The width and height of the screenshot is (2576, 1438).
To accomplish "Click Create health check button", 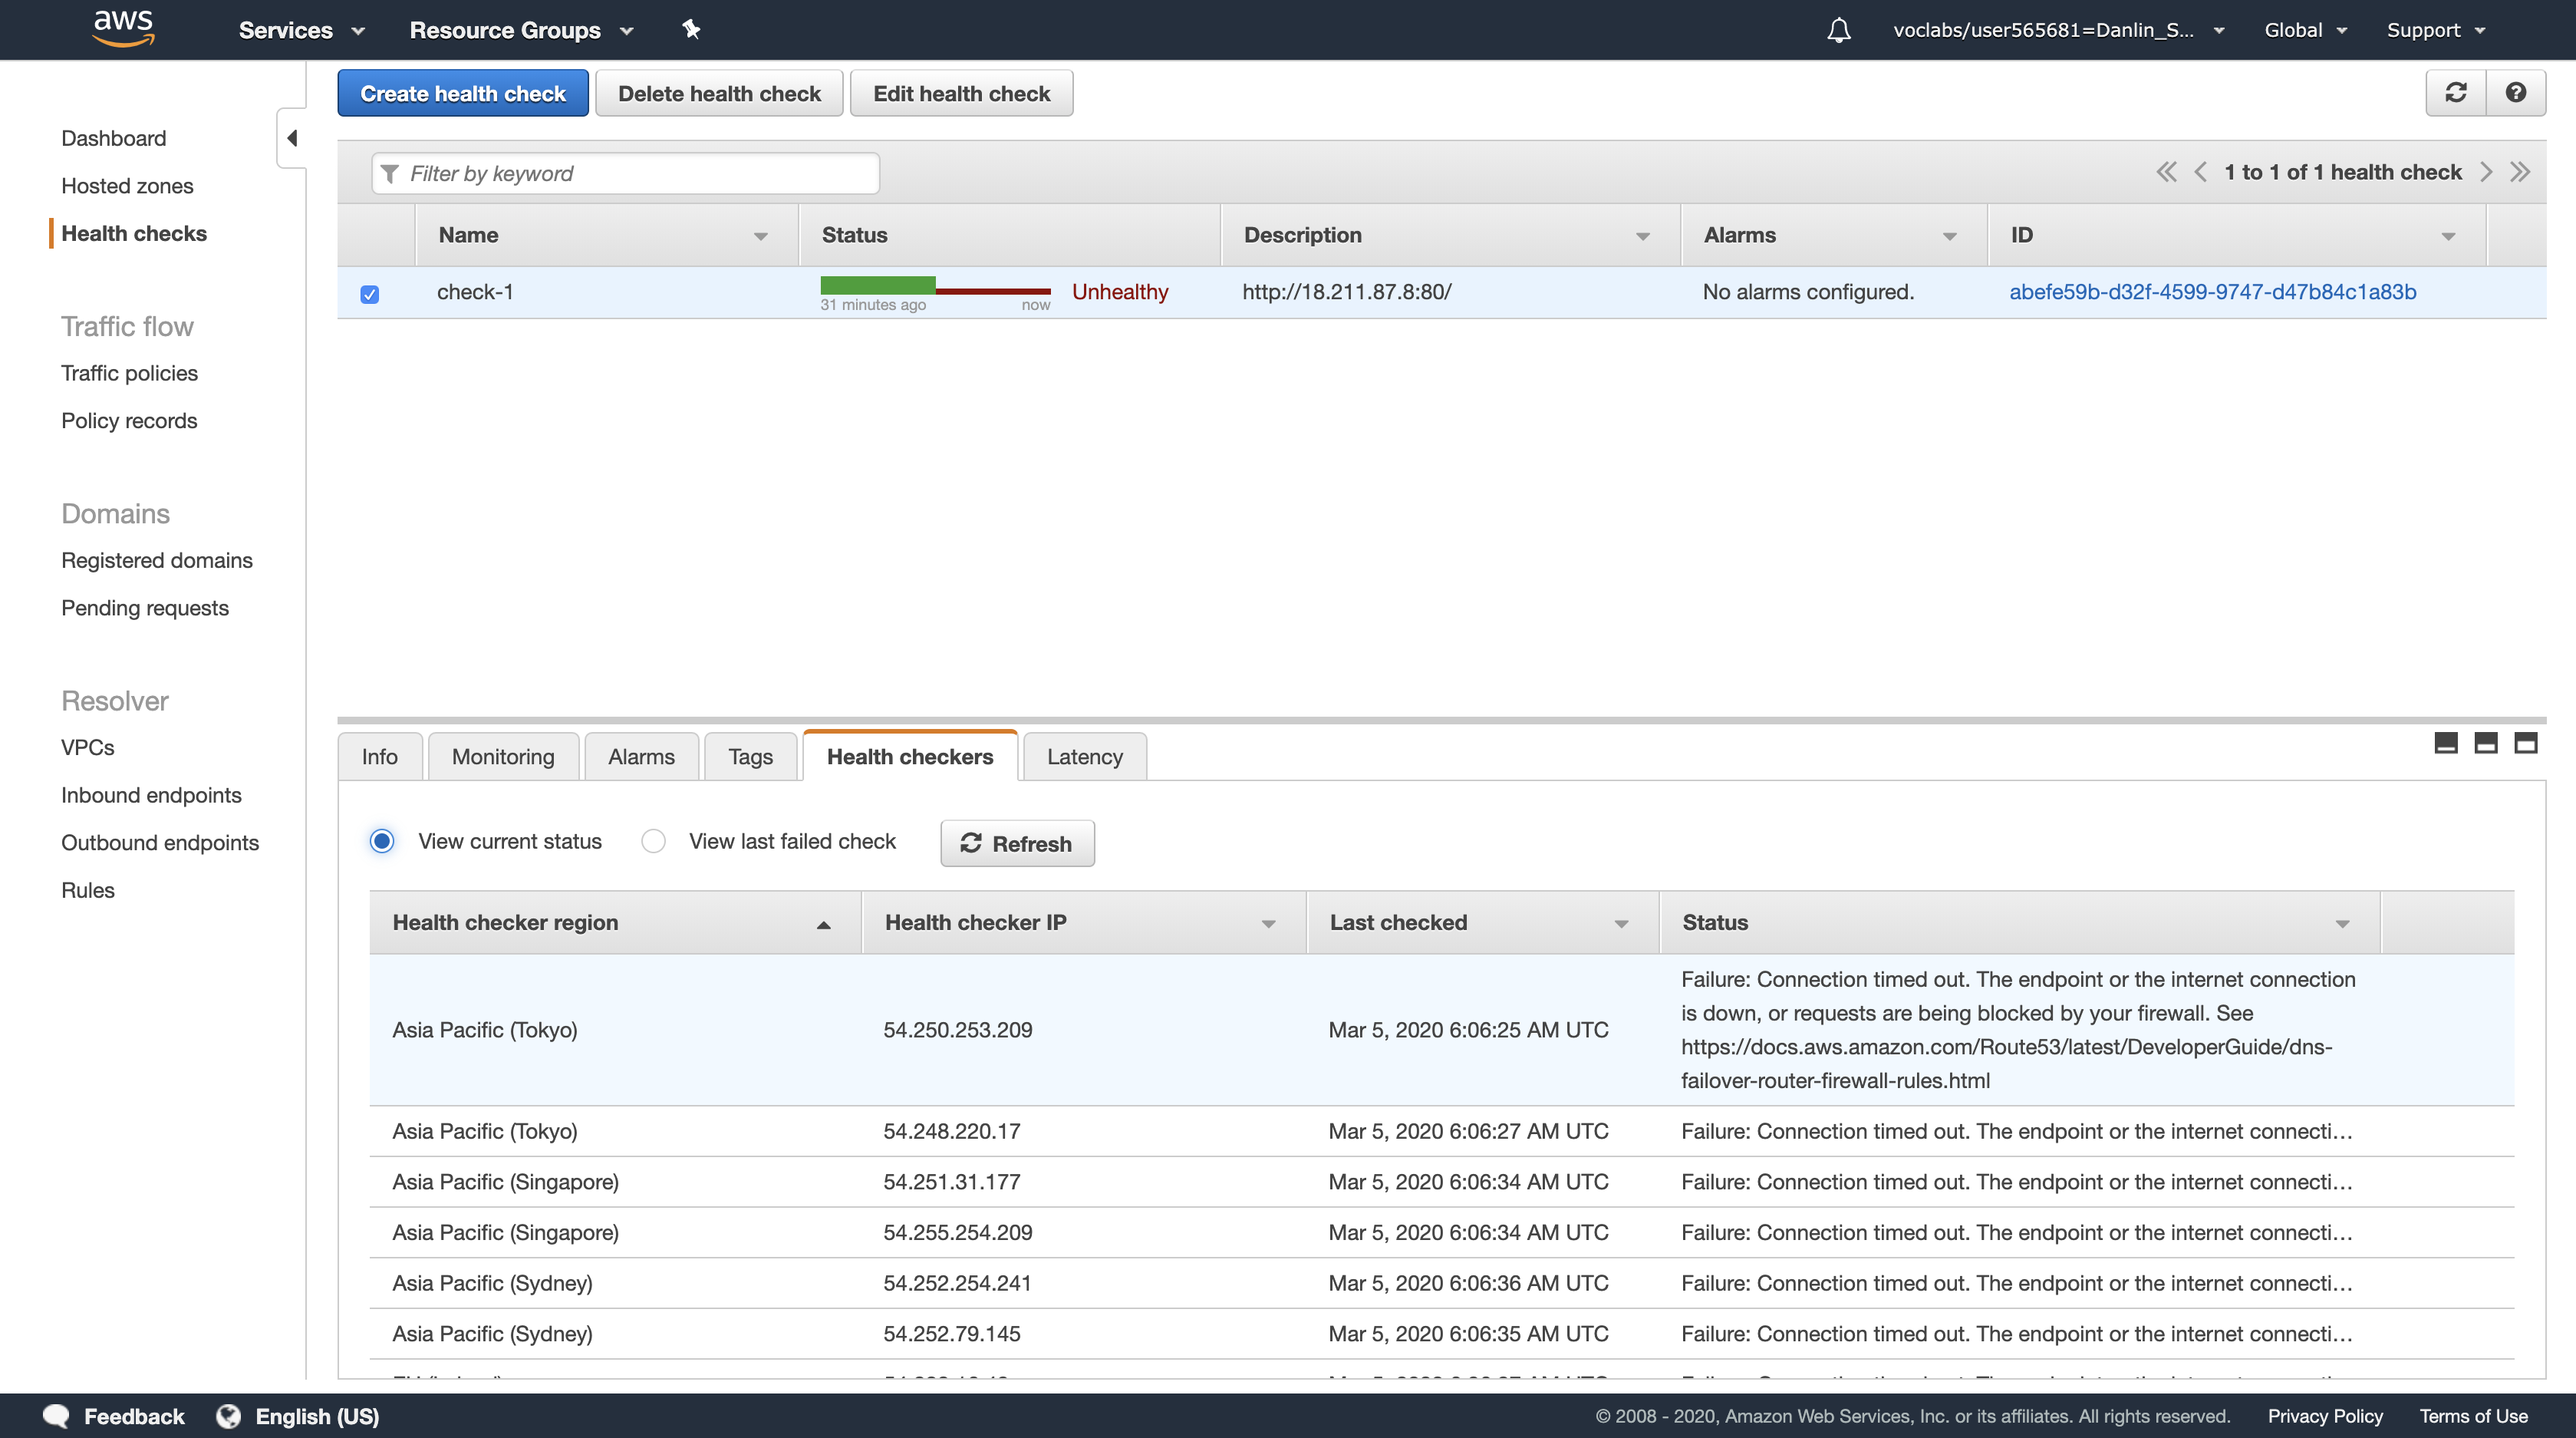I will (x=462, y=93).
